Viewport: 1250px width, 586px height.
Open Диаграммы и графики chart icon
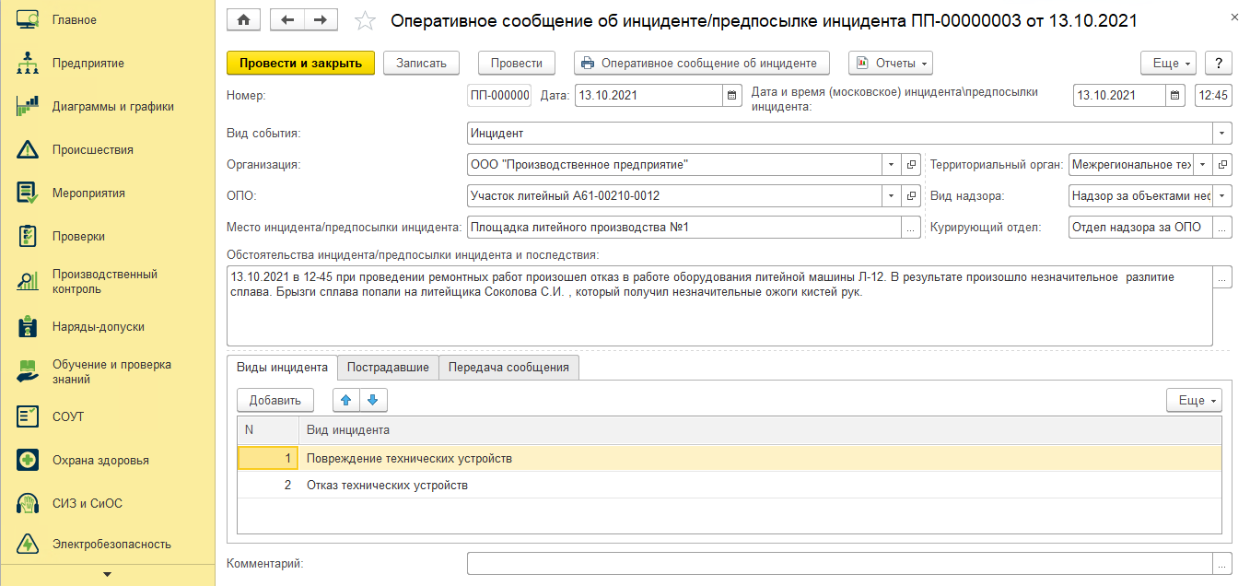(x=28, y=106)
